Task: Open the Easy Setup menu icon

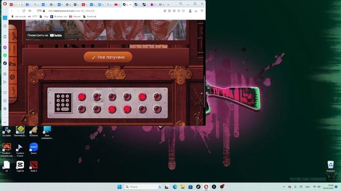Action: 202,11
